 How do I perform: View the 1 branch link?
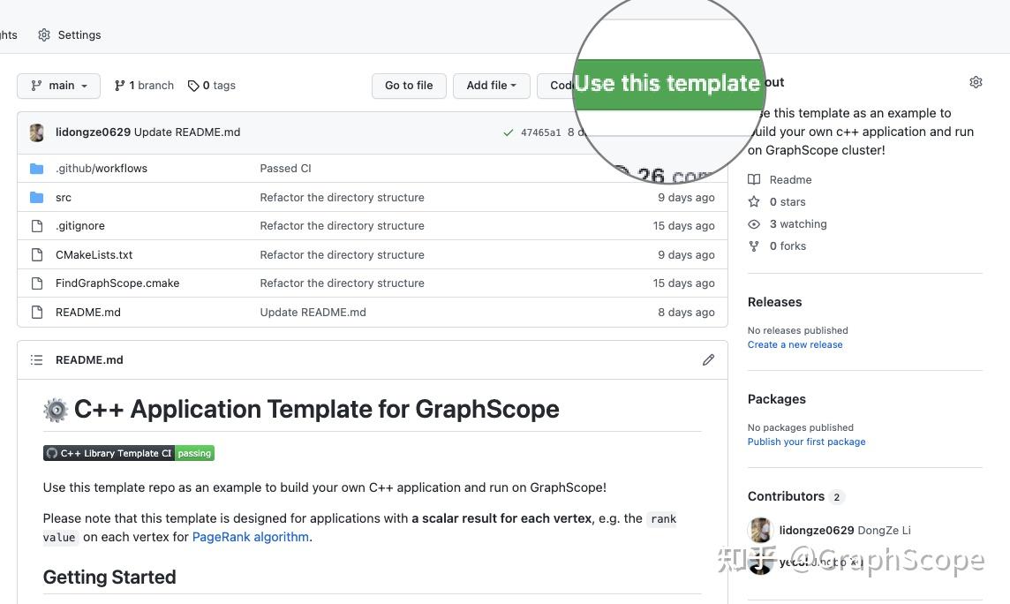pyautogui.click(x=144, y=86)
